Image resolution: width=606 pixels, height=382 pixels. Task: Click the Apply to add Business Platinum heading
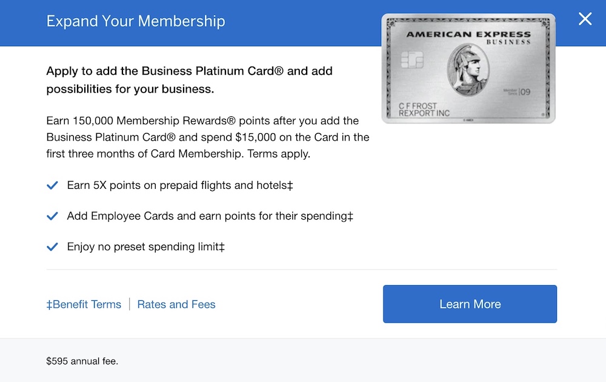(189, 80)
